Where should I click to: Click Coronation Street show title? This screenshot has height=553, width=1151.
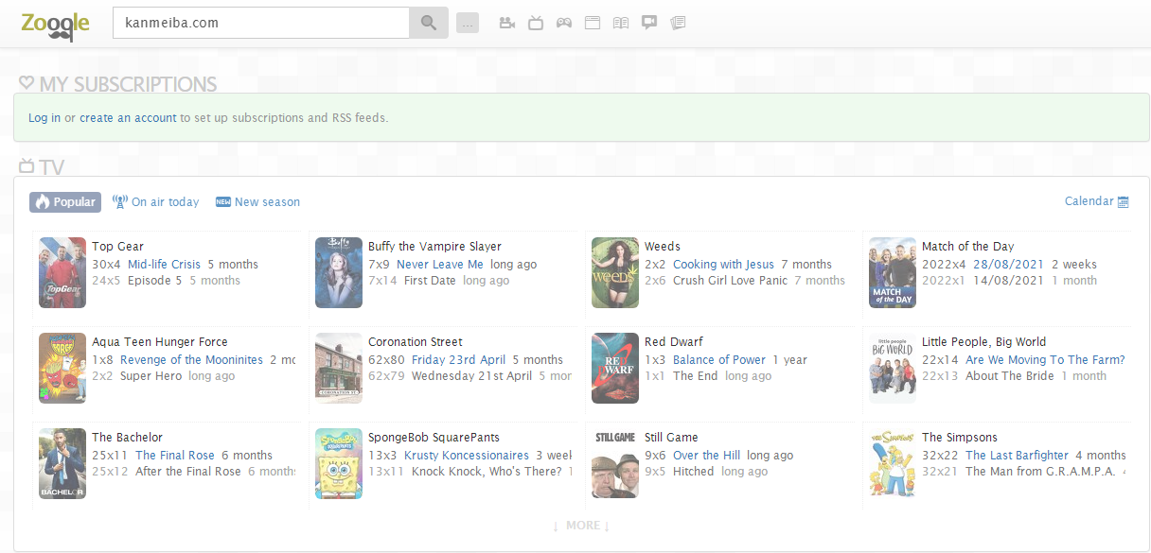[416, 342]
